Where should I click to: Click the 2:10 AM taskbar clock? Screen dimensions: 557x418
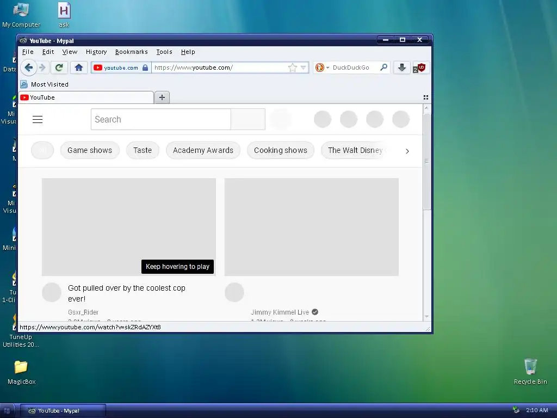tap(537, 410)
